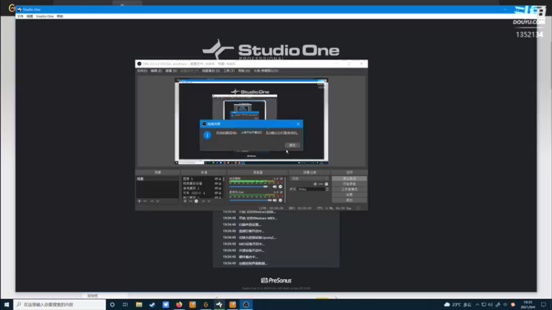Remove selected source in OBS sources panel
The image size is (552, 310).
190,201
